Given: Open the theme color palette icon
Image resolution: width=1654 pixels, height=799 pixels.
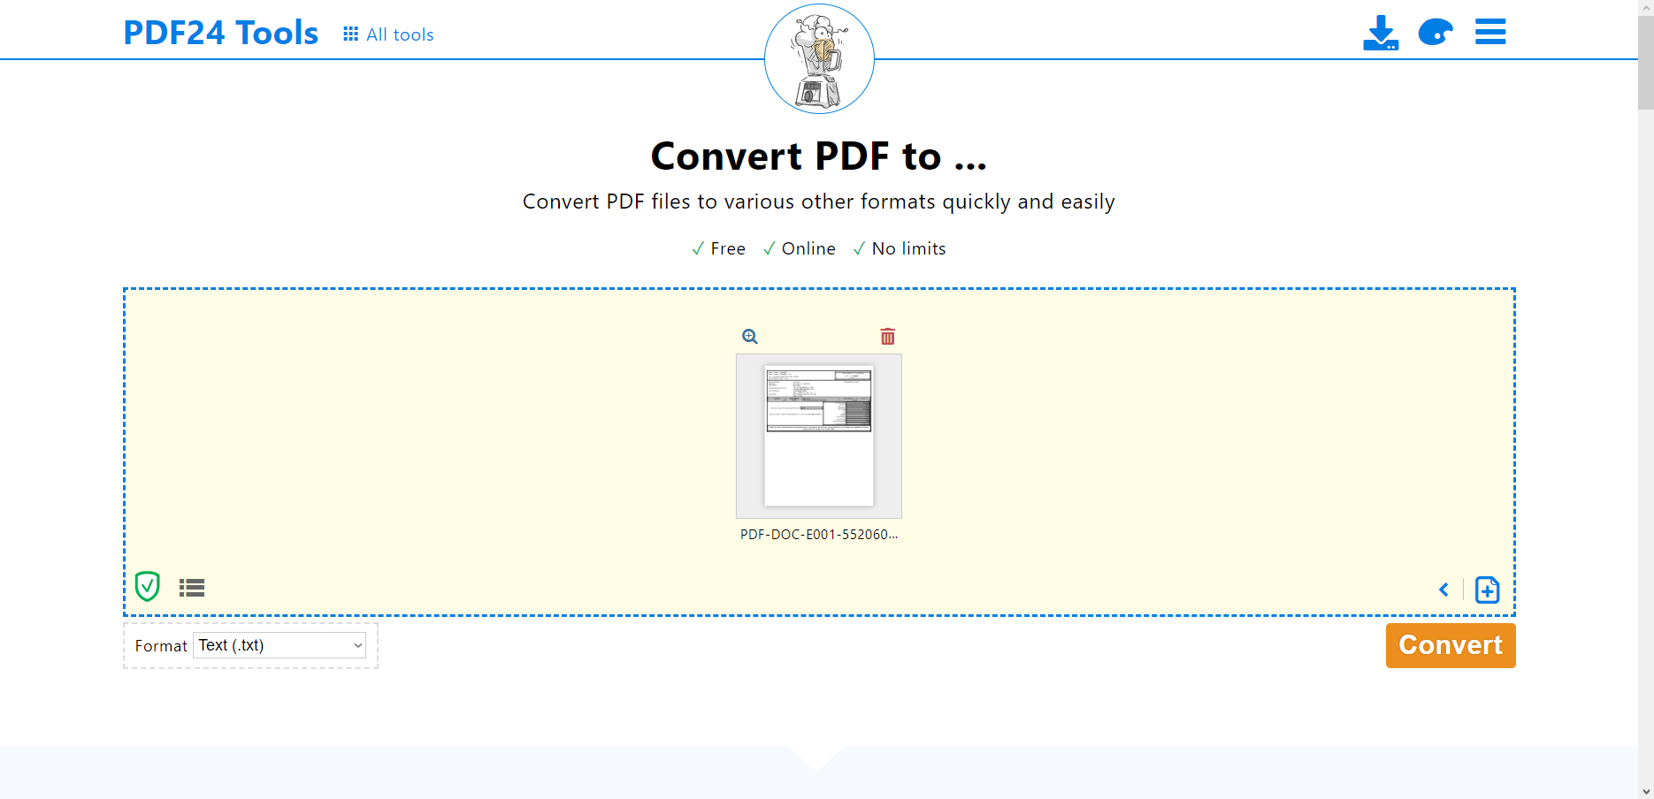Looking at the screenshot, I should pos(1435,33).
